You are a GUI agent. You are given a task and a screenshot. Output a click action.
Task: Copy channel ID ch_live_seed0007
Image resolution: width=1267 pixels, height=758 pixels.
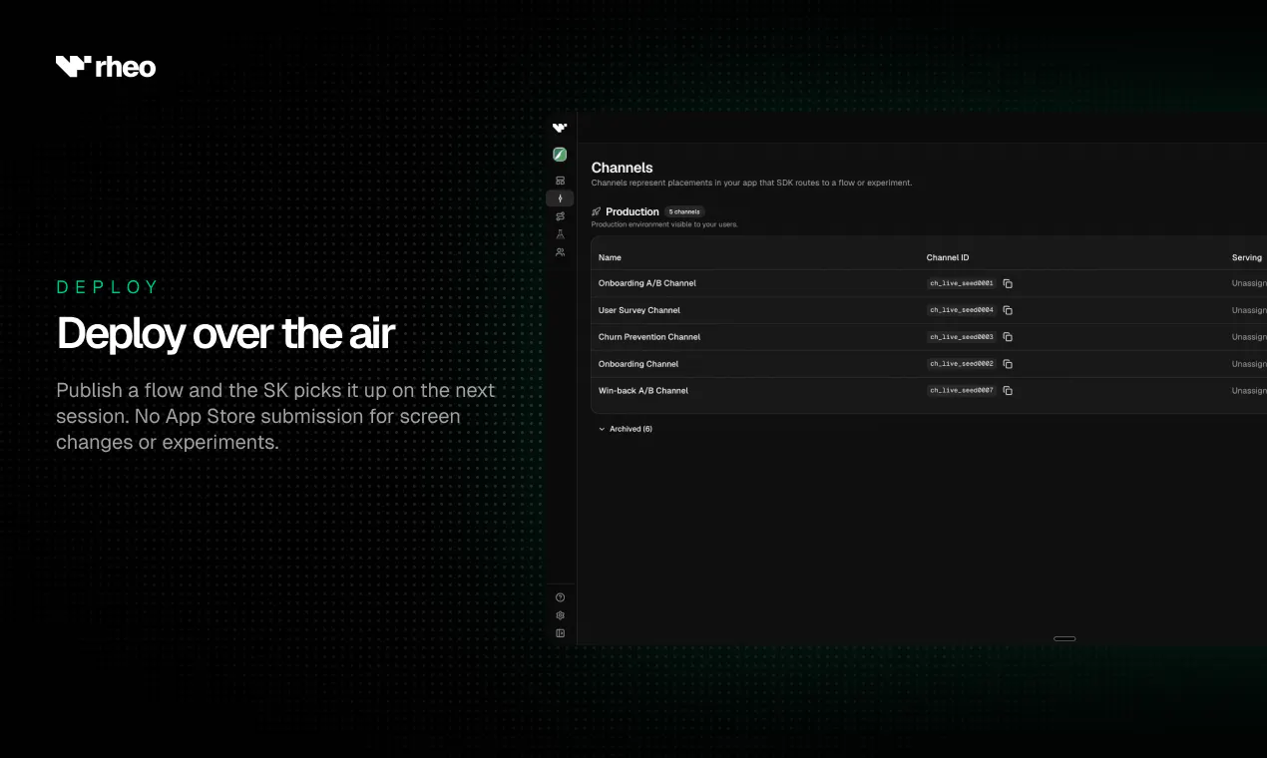[1008, 391]
